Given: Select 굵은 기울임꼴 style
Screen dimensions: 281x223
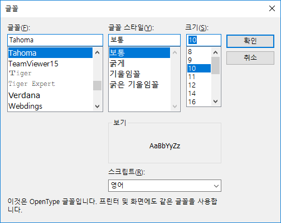Looking at the screenshot, I should tap(139, 85).
